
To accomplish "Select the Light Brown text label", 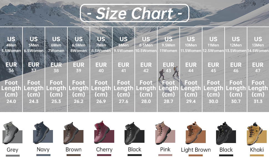I will (196, 150).
